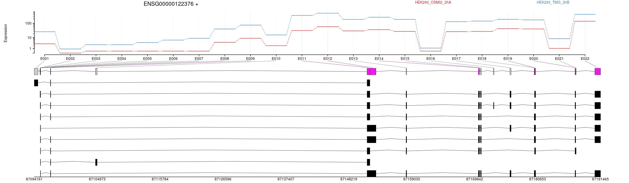
Task: Click genomic coordinate 87159030
Action: point(411,179)
